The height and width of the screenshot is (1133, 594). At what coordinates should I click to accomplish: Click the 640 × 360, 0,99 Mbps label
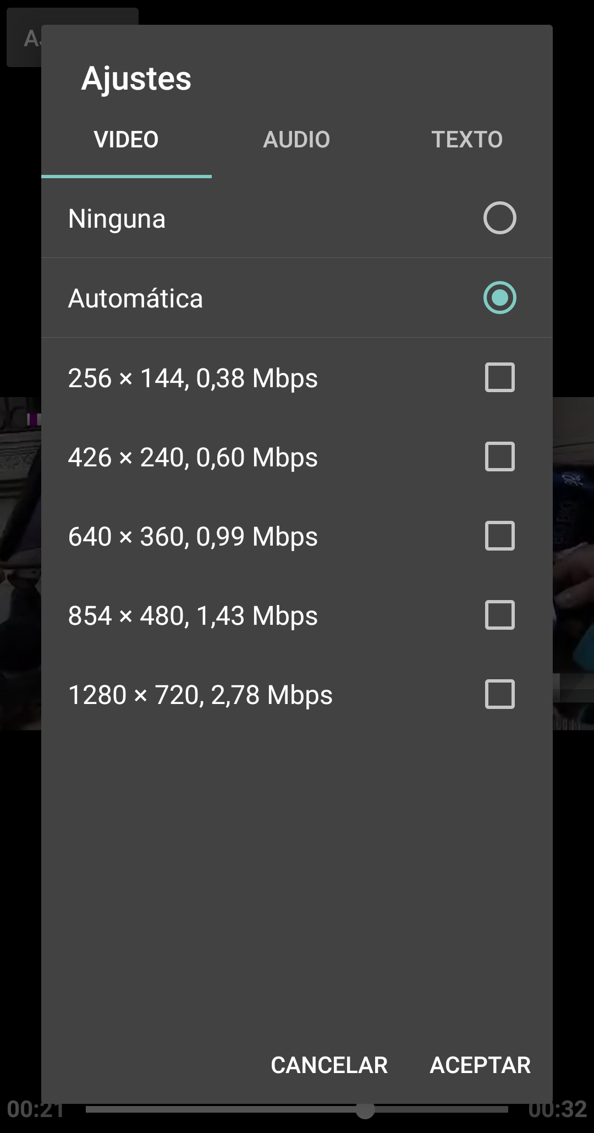point(193,537)
